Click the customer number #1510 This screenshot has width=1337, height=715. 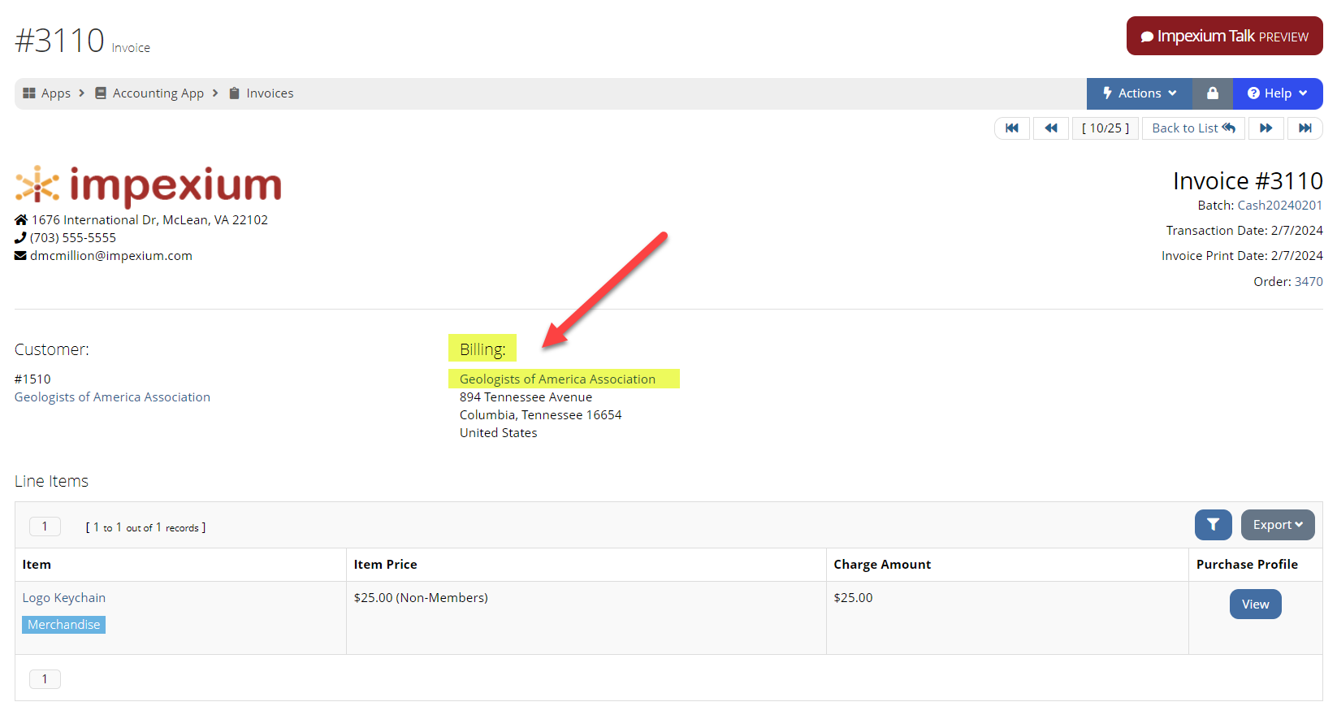tap(32, 379)
